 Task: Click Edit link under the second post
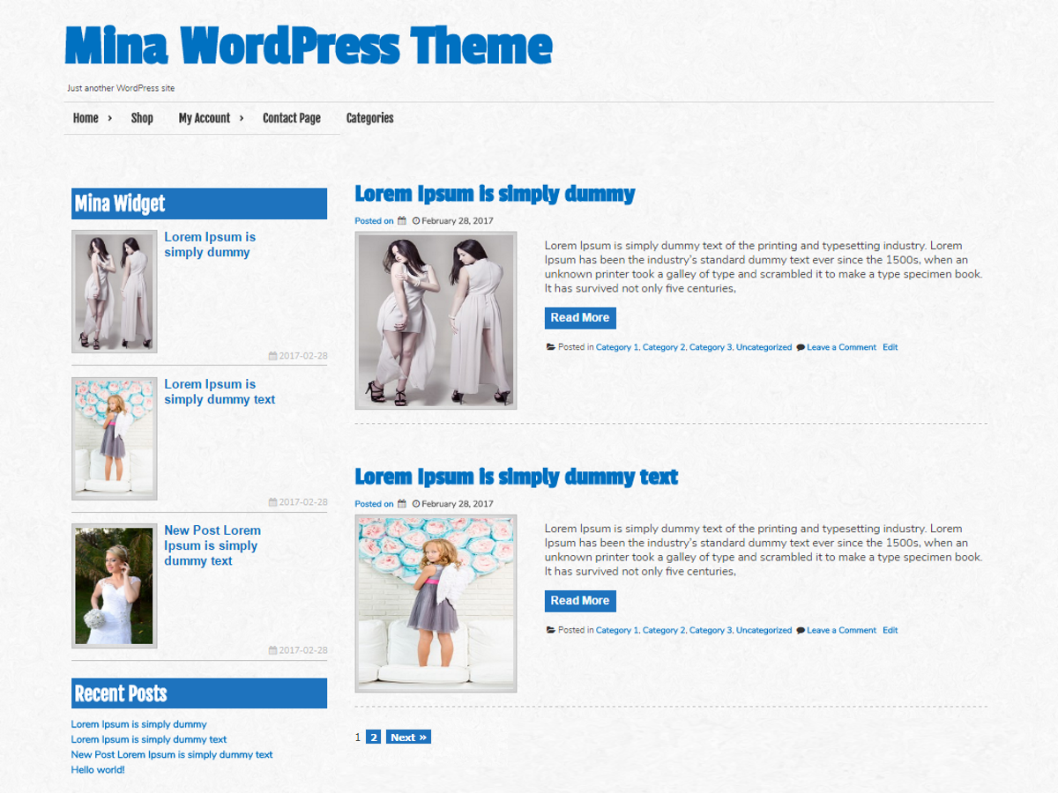(x=890, y=630)
